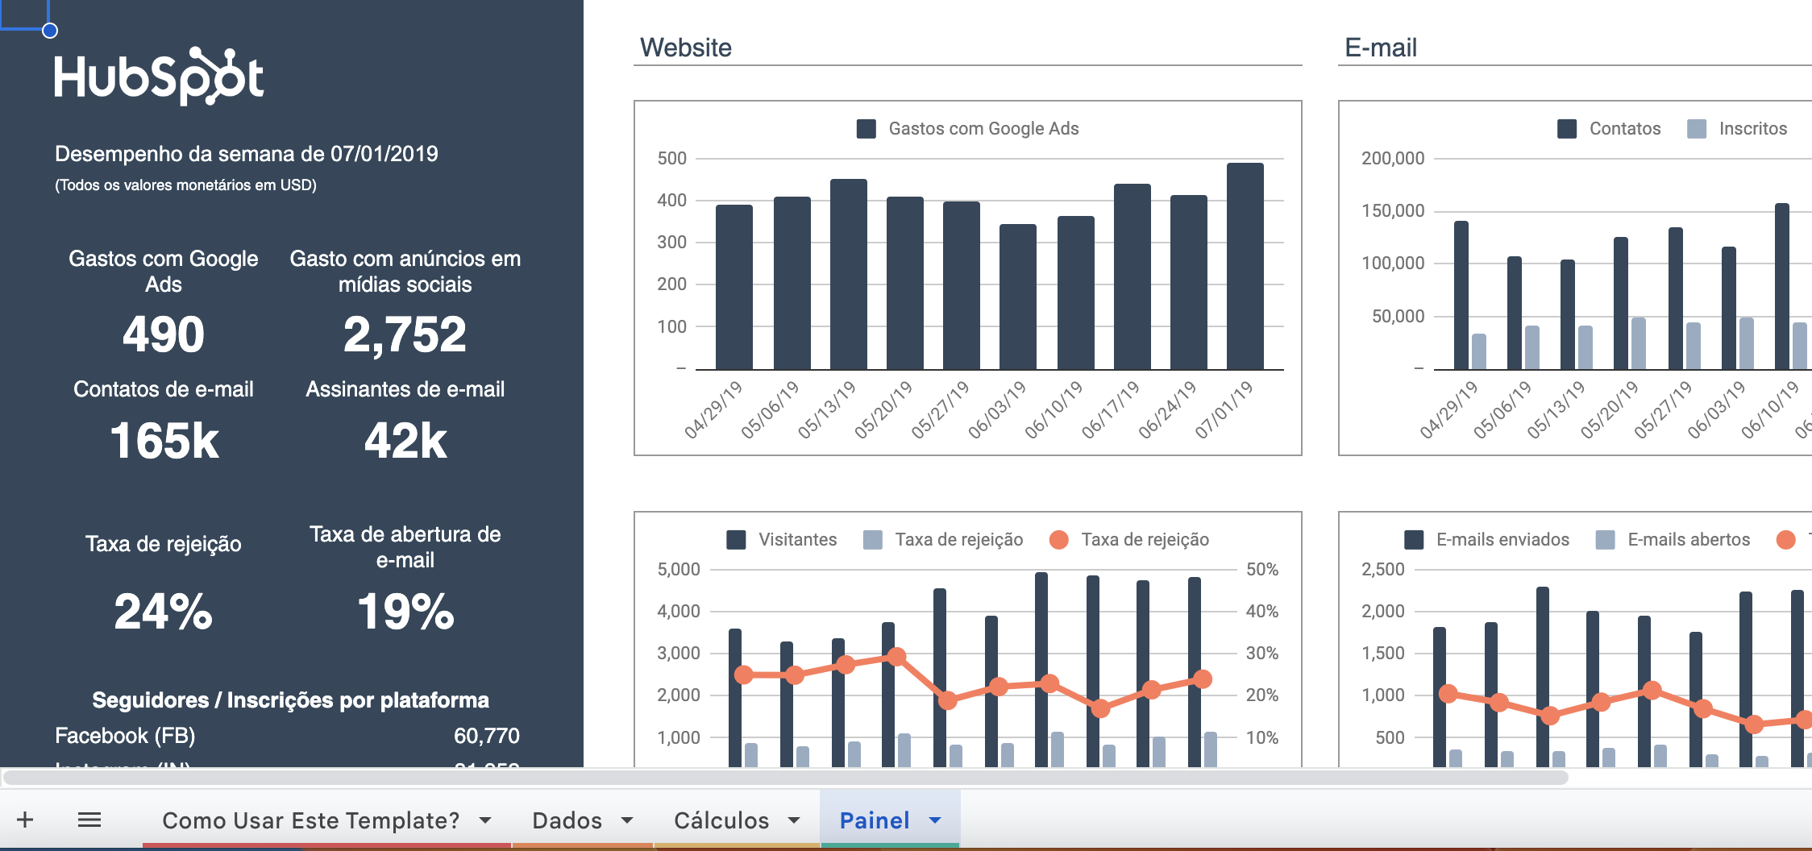This screenshot has width=1812, height=851.
Task: Click the Website chart title
Action: pos(685,47)
